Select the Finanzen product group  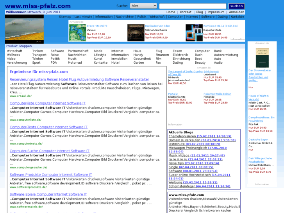click(x=162, y=55)
